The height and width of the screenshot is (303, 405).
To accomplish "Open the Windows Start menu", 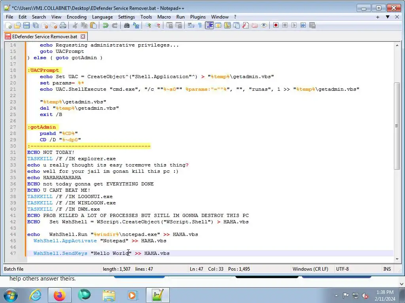I will coord(11,295).
